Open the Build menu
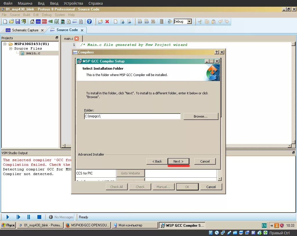Viewport: 297px width, 236px height. (x=26, y=15)
